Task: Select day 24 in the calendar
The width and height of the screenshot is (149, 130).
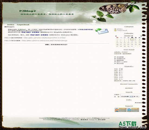Action: pyautogui.click(x=132, y=45)
